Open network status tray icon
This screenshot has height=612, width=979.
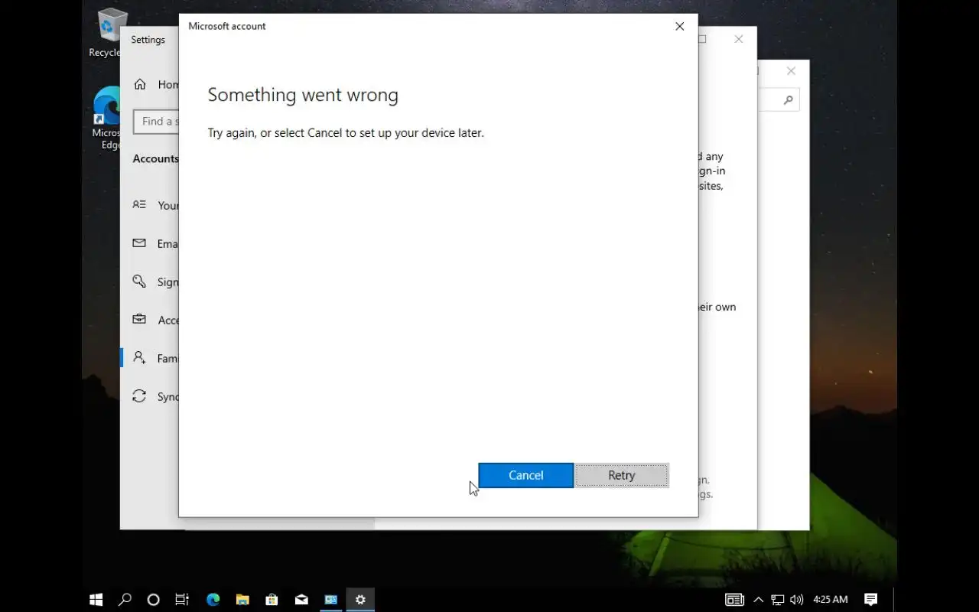click(x=778, y=600)
